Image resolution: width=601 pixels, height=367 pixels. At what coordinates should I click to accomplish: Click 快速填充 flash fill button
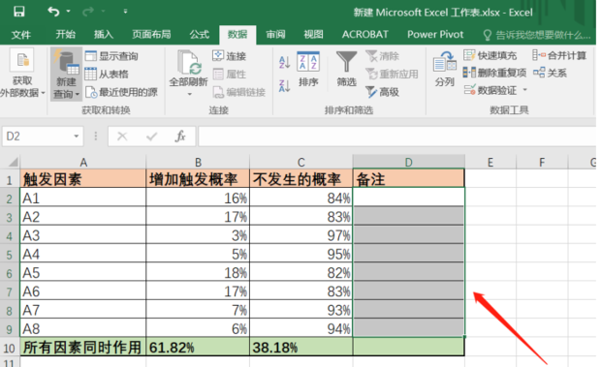(490, 55)
